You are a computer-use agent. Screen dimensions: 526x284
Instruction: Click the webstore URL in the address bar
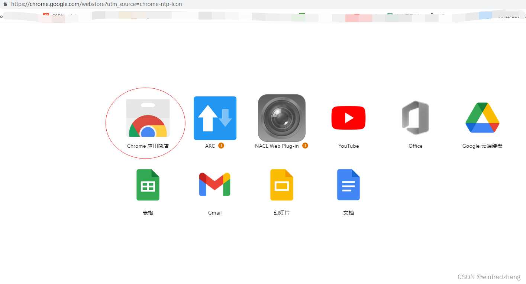point(96,4)
